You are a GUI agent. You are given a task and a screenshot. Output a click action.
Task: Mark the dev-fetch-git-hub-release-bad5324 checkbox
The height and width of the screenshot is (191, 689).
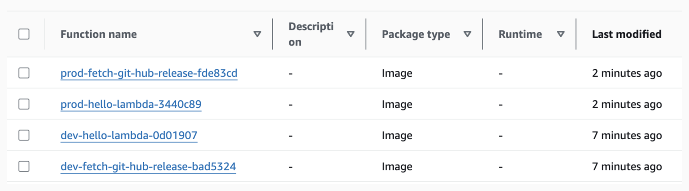24,166
